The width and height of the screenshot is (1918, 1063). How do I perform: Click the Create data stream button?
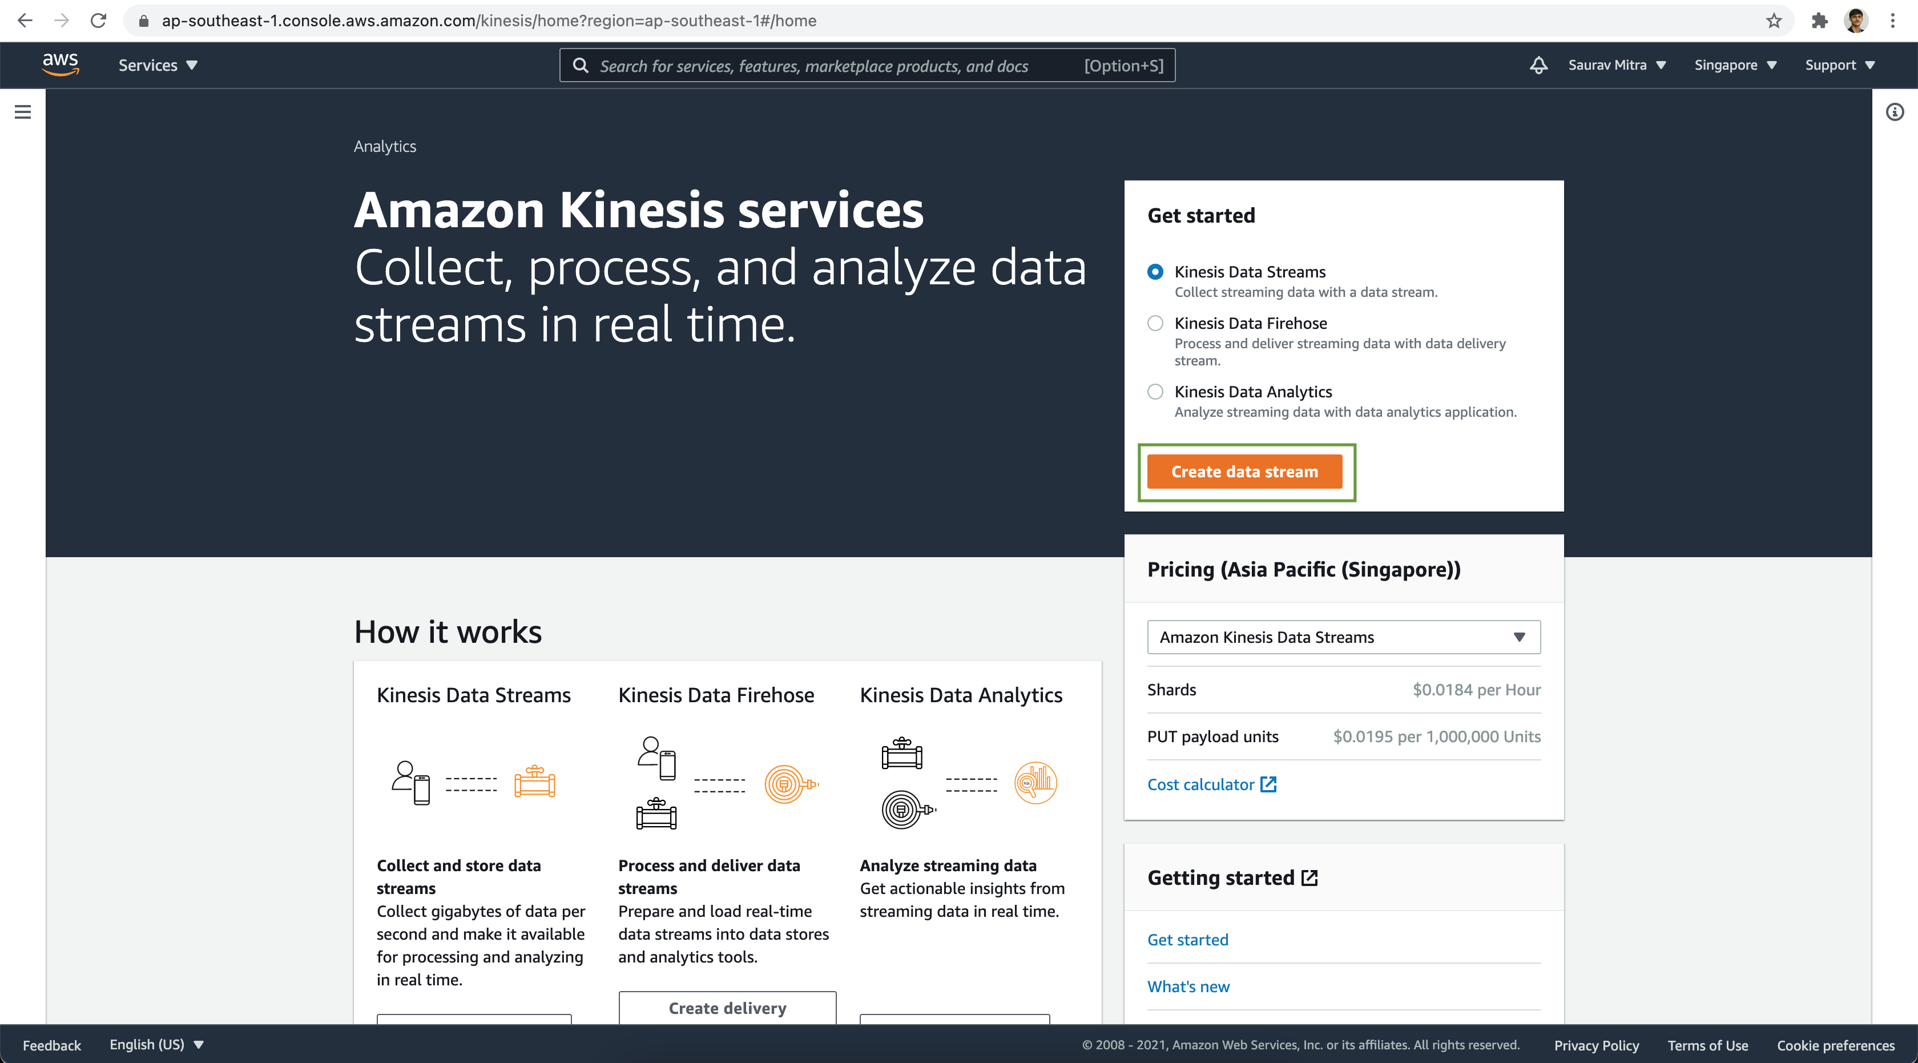coord(1244,472)
